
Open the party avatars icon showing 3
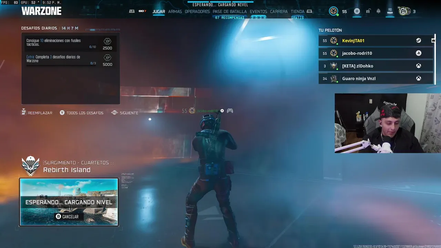[404, 11]
